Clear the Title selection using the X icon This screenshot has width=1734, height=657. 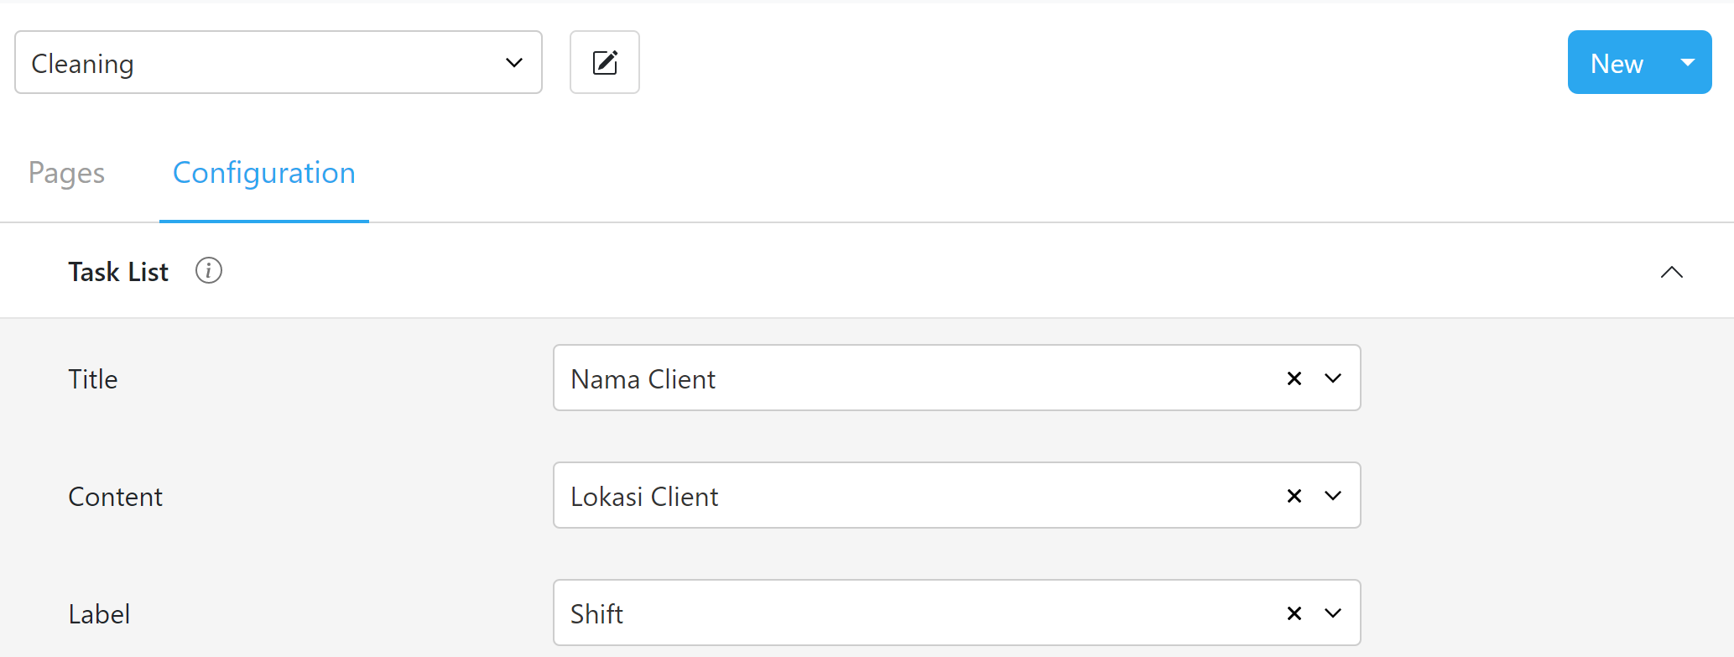[x=1294, y=378]
